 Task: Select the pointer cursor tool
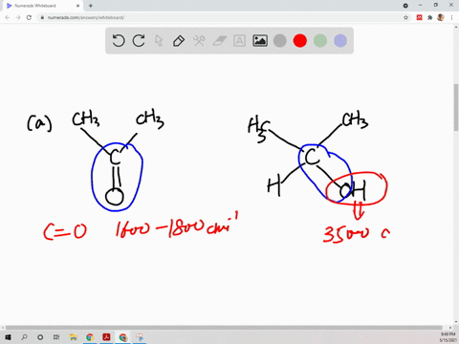(x=159, y=41)
